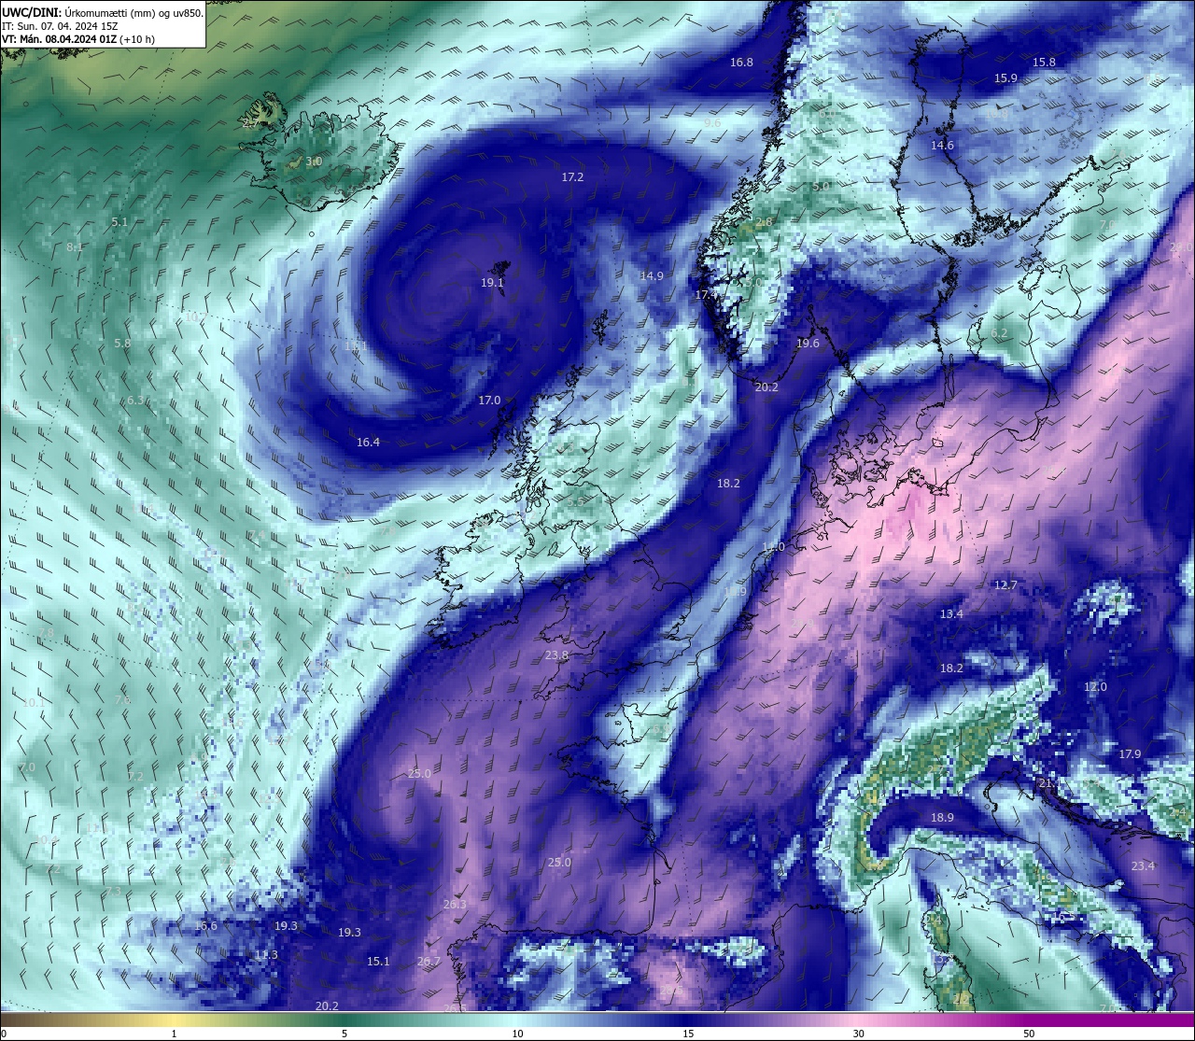1195x1041 pixels.
Task: Click the 16.4 value on the map
Action: [x=368, y=442]
